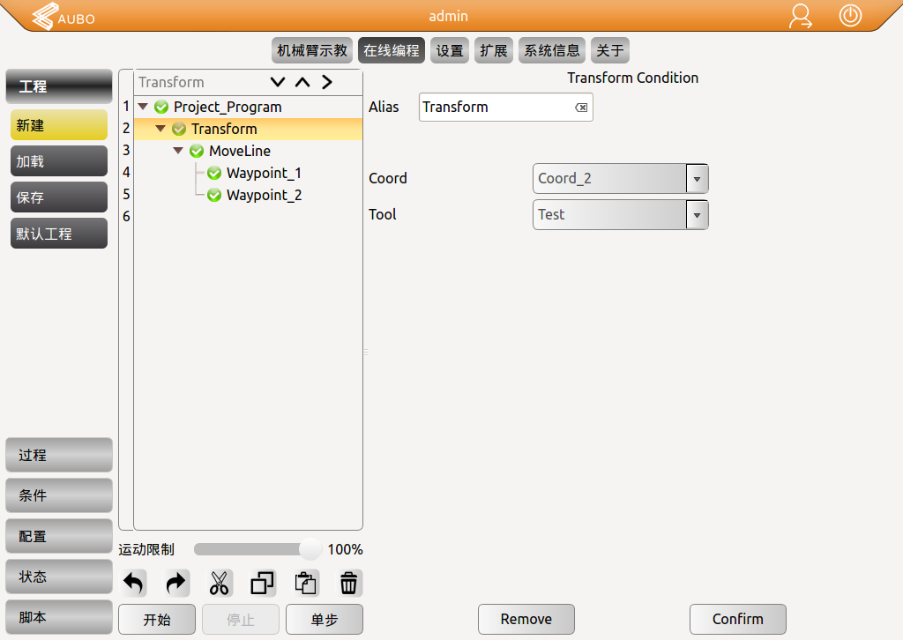This screenshot has height=640, width=903.
Task: Click the undo arrow icon
Action: pos(133,583)
